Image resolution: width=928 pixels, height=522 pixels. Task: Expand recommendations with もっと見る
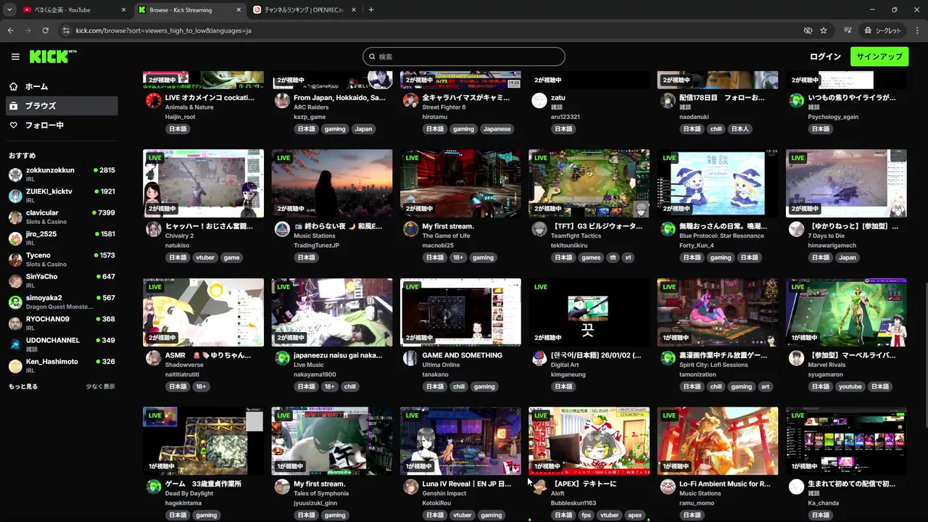tap(23, 386)
